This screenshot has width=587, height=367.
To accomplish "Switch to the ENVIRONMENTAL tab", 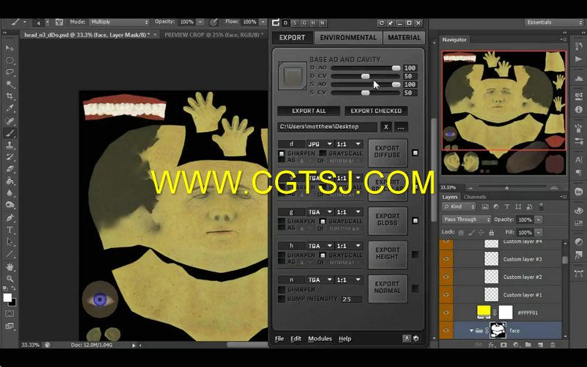I will click(x=348, y=37).
